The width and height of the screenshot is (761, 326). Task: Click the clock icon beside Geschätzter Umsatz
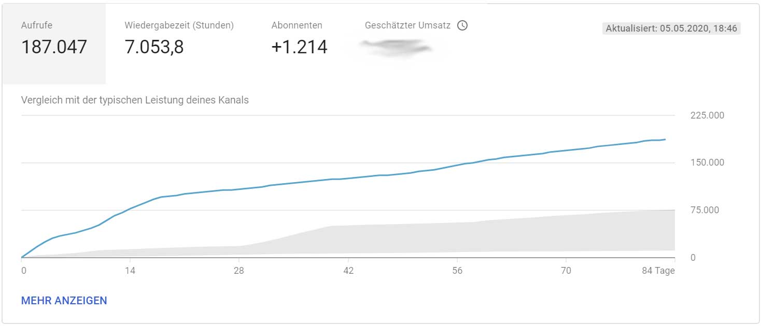point(462,25)
